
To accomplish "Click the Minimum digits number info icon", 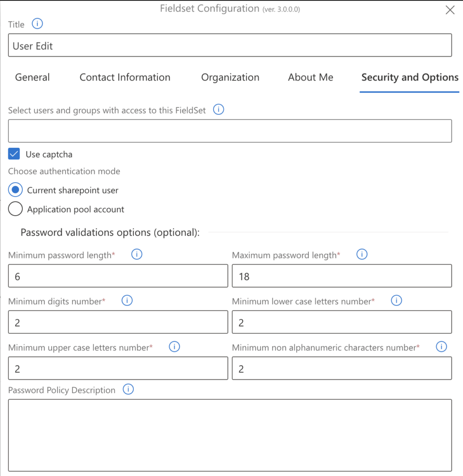I will point(127,300).
